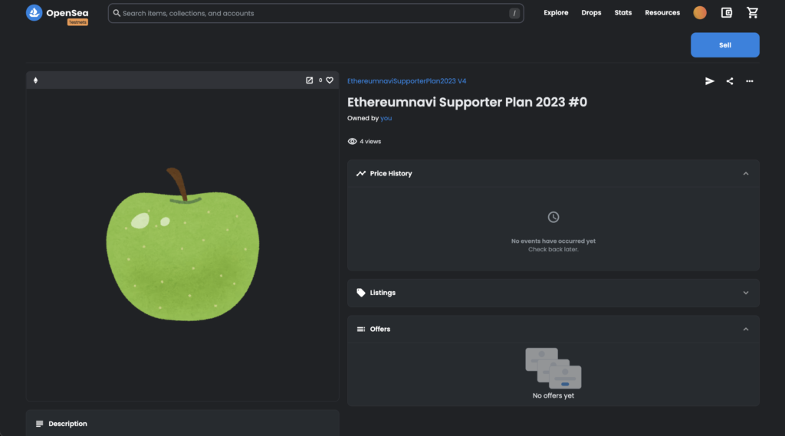Collapse the Offers section chevron
The width and height of the screenshot is (785, 436).
point(746,329)
